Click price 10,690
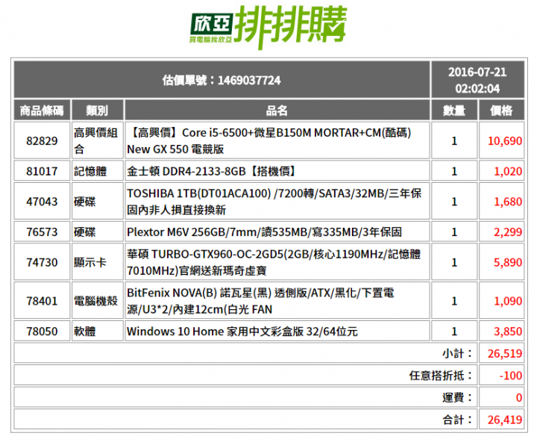 (504, 141)
